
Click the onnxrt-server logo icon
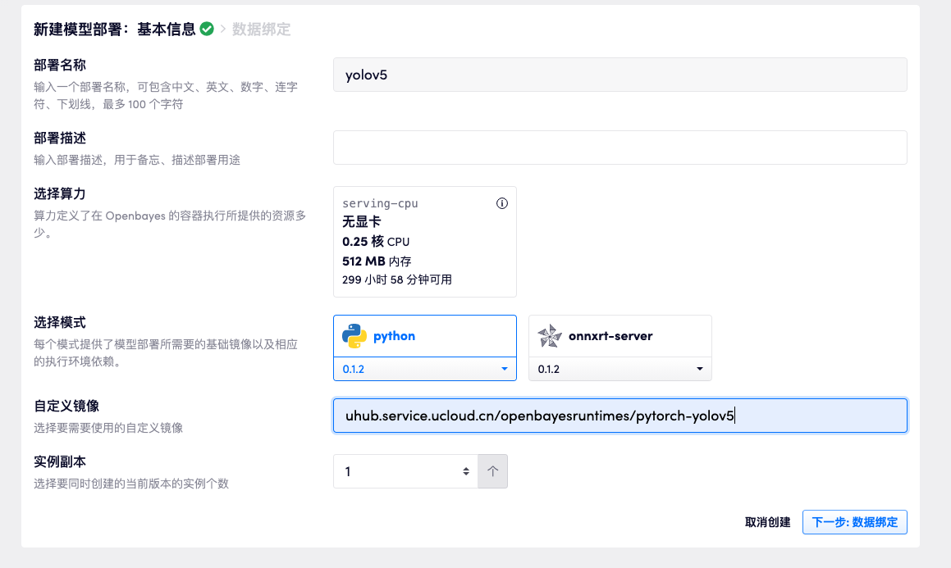tap(549, 336)
